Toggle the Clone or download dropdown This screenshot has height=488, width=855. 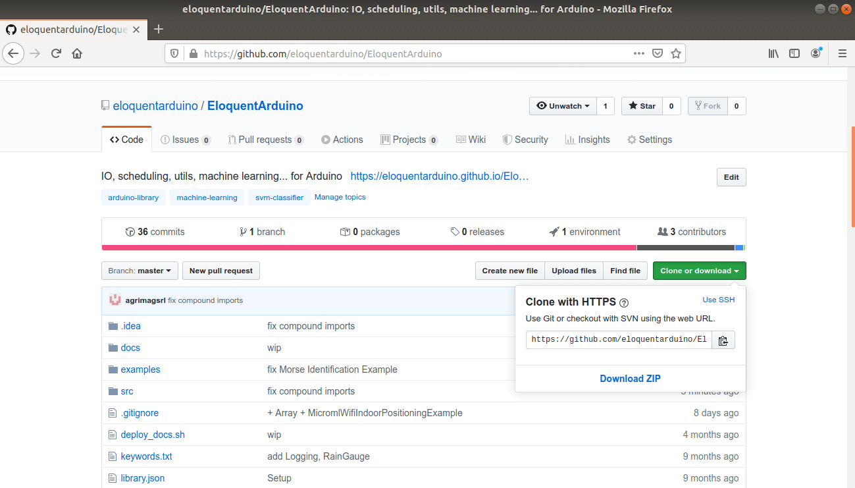699,271
